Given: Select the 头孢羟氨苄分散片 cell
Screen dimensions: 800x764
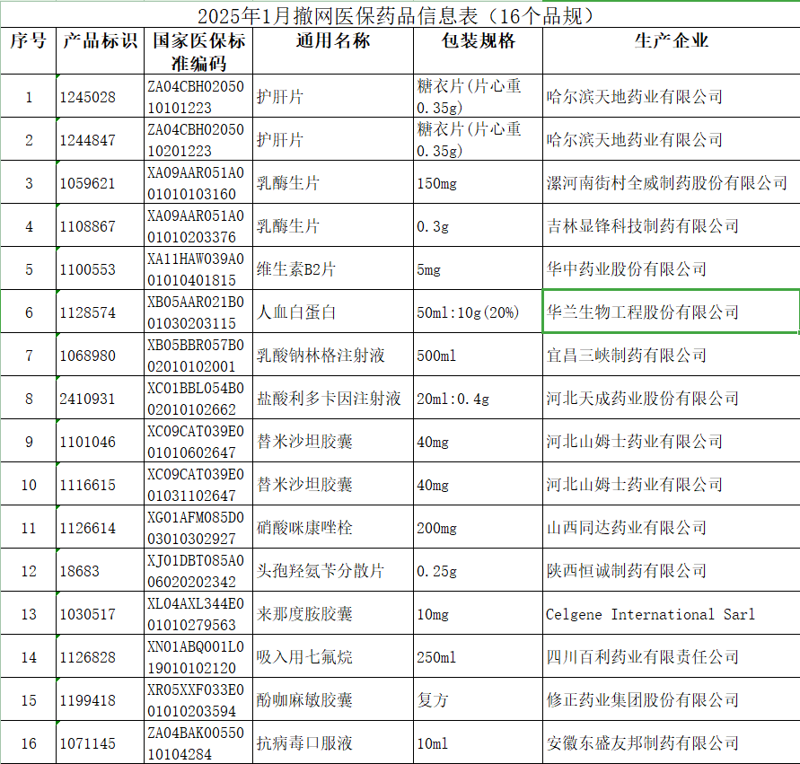Looking at the screenshot, I should [x=333, y=571].
